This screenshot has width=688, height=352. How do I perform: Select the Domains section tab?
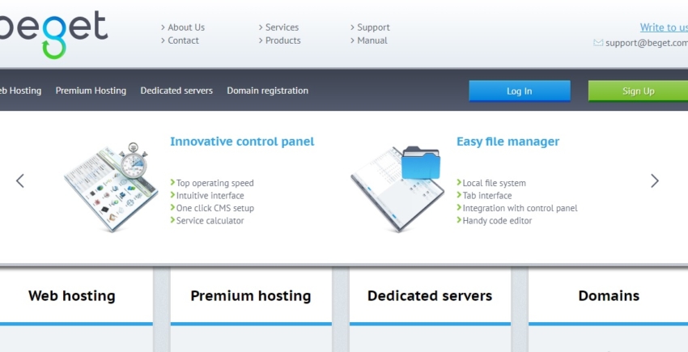pos(609,296)
